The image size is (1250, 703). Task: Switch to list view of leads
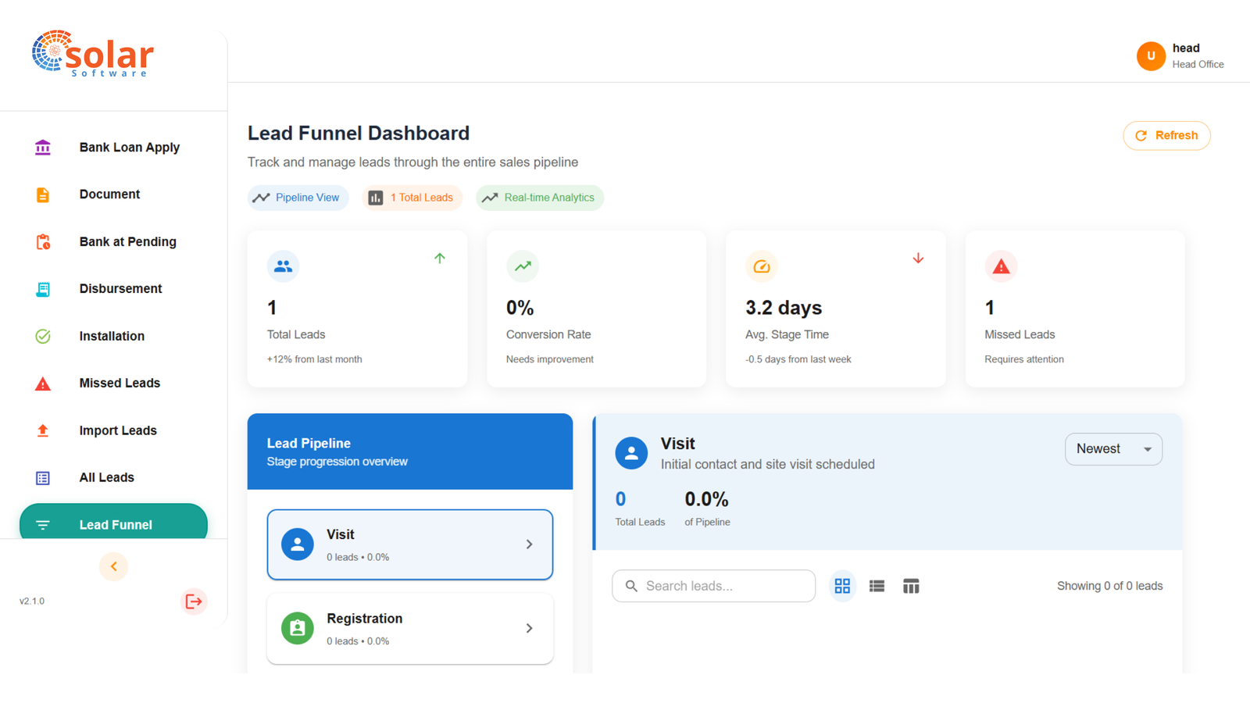(877, 586)
